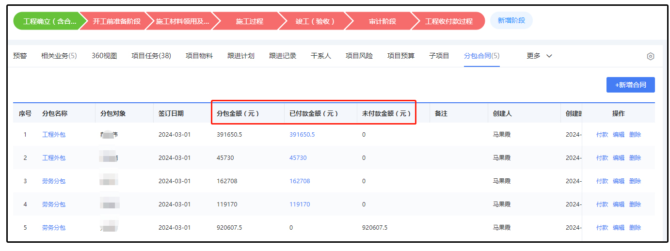Select the 竣工（验收） stage
This screenshot has width=670, height=251.
click(x=315, y=21)
